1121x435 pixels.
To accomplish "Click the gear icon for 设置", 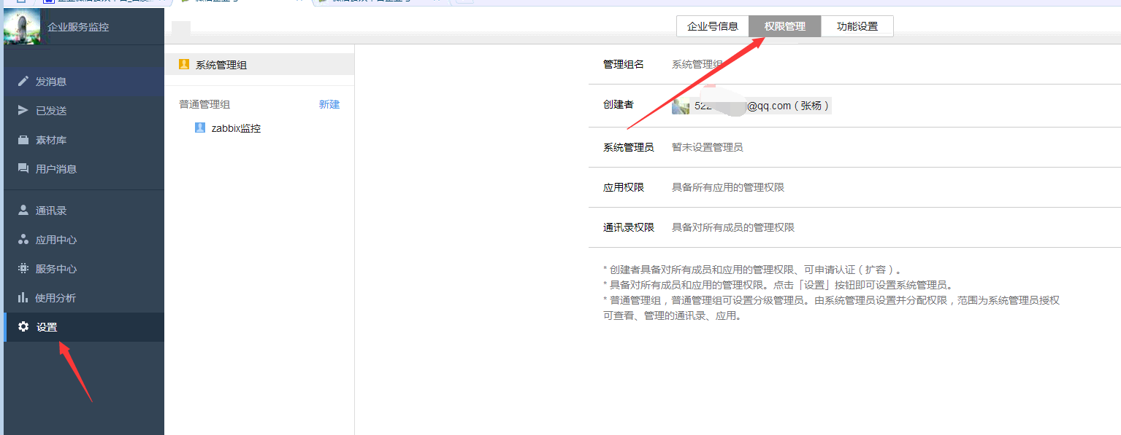I will point(23,327).
